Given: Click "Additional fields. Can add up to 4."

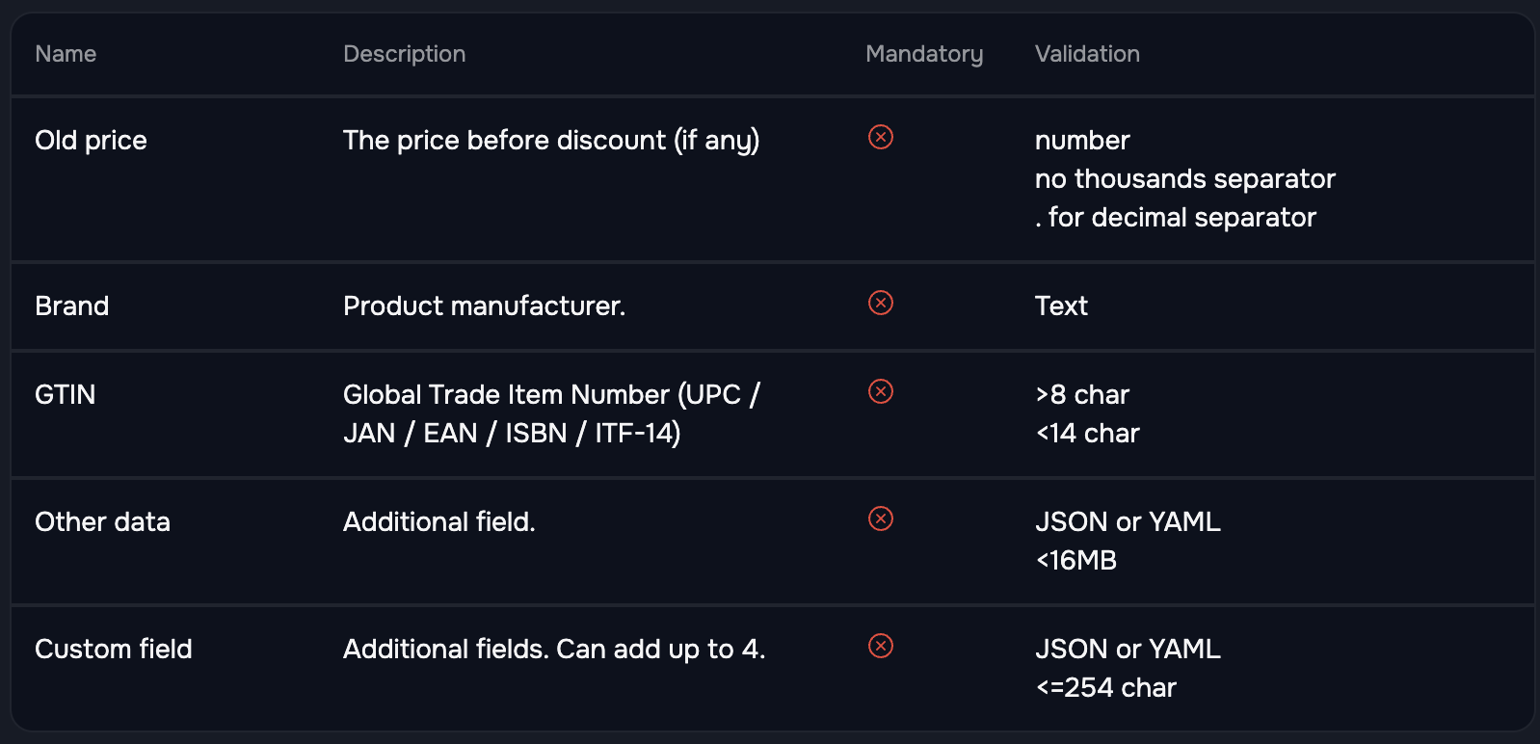Looking at the screenshot, I should 554,650.
